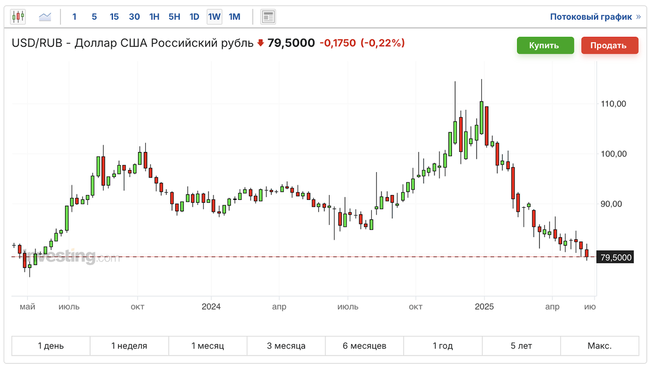Choose the 1 minute interval
The image size is (655, 372).
click(74, 17)
